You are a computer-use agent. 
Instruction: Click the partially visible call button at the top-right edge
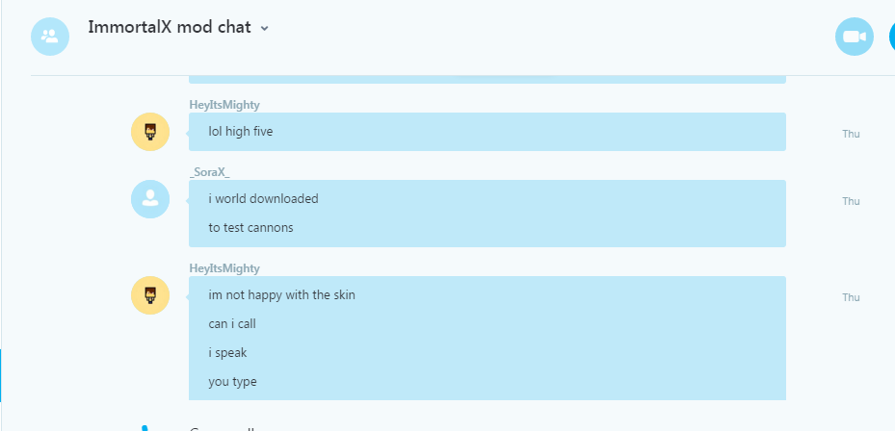tap(892, 37)
